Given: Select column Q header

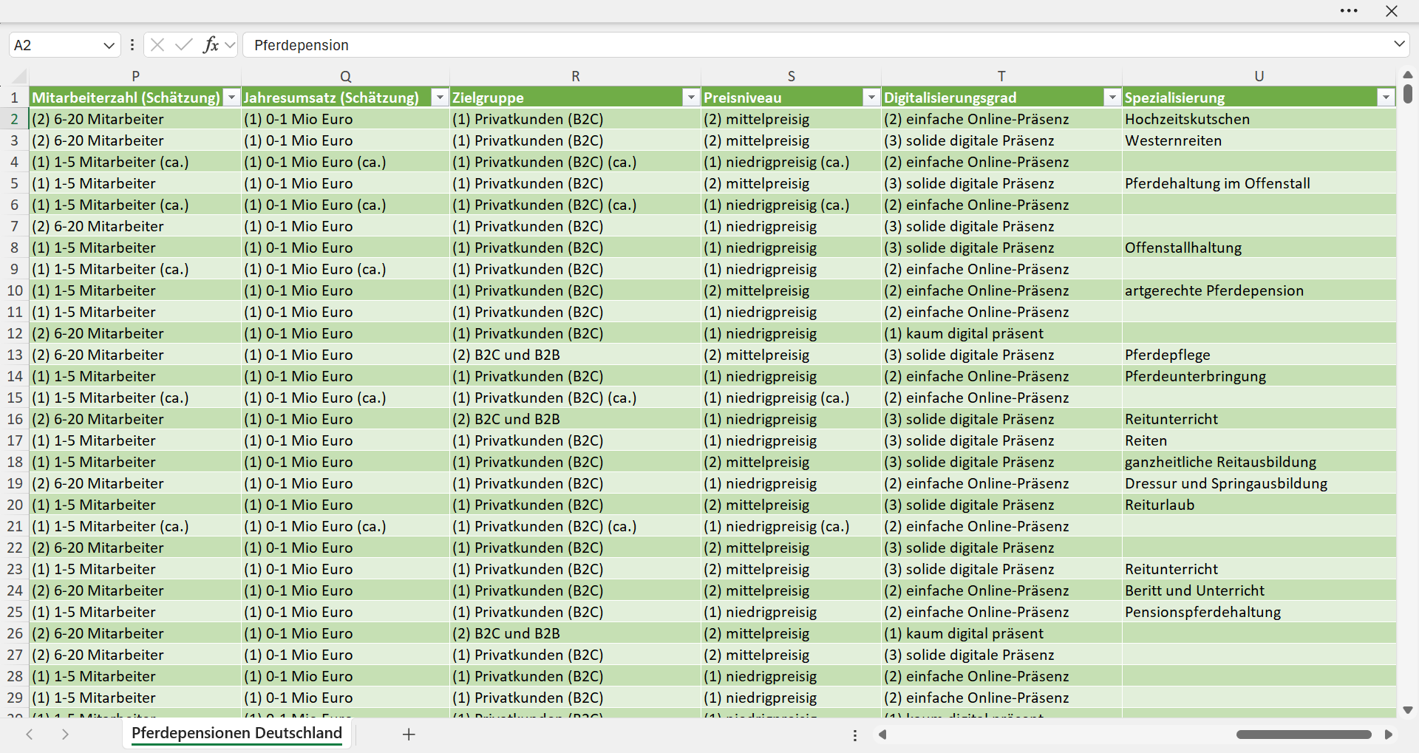Looking at the screenshot, I should click(x=345, y=76).
